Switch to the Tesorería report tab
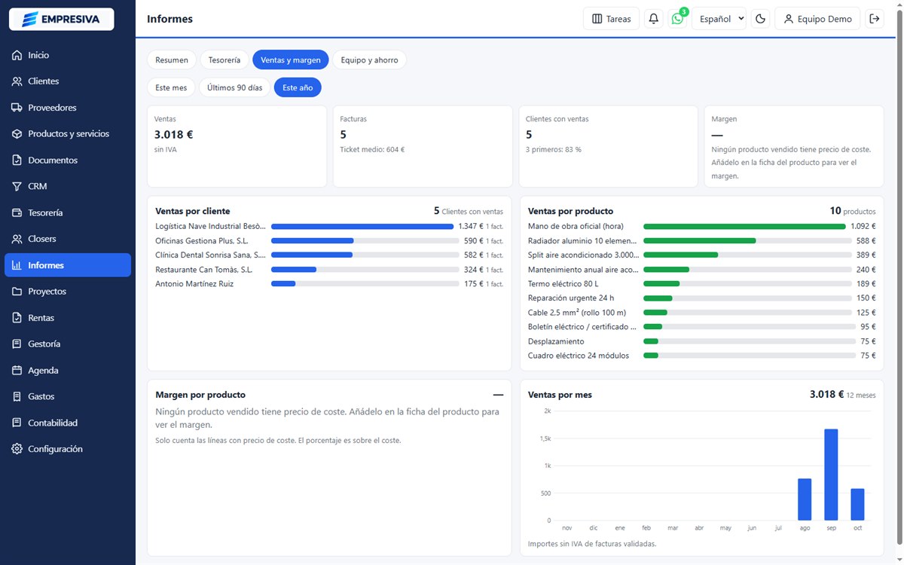 tap(224, 60)
